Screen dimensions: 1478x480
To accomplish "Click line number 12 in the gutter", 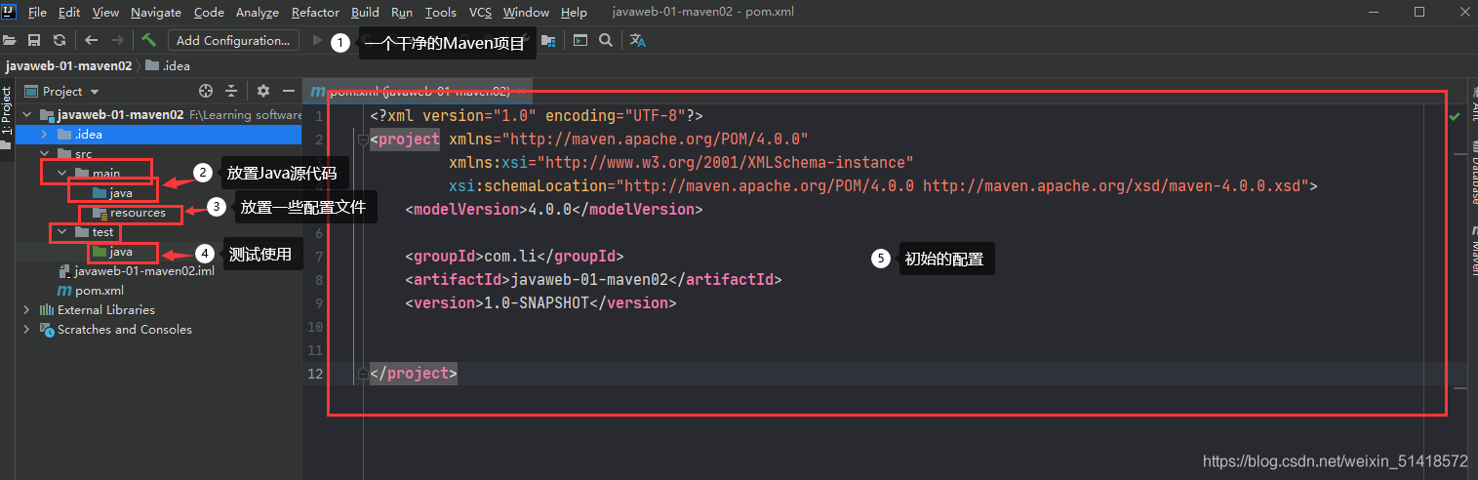I will tap(313, 374).
